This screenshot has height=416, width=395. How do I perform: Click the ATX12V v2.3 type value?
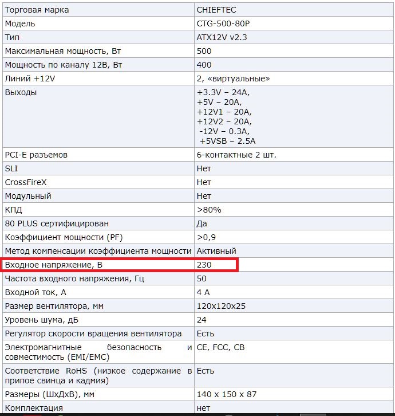(222, 37)
